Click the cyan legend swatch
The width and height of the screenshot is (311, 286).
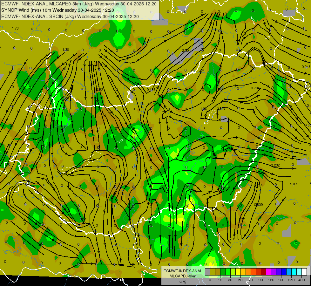(x=294, y=272)
